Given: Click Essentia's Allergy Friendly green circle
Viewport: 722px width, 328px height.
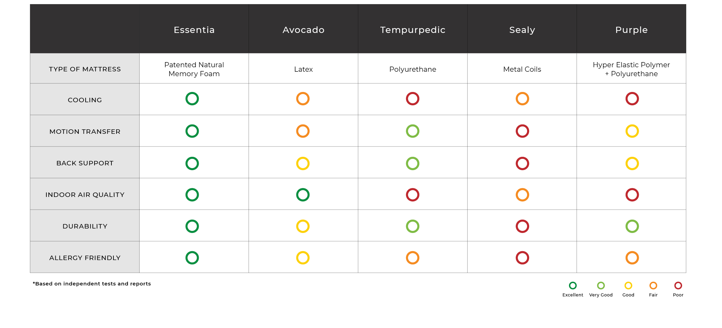Looking at the screenshot, I should click(192, 258).
